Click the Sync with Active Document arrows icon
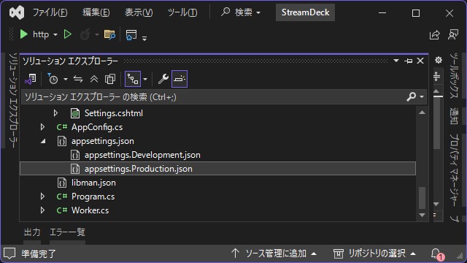Viewport: 467px width, 263px height. [78, 79]
